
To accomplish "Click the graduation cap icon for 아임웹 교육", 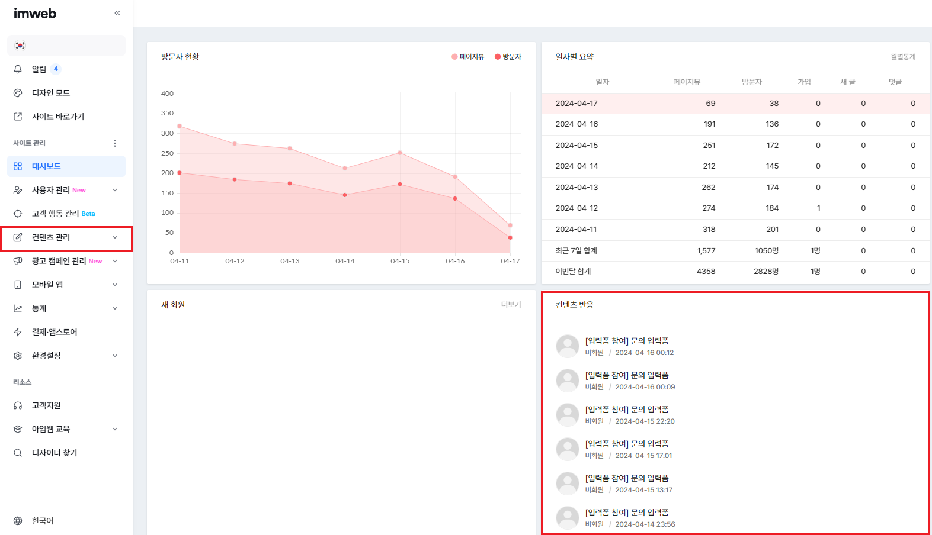I will [x=18, y=429].
